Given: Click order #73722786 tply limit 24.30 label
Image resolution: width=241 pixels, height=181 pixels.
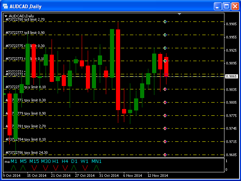Looking at the screenshot, I should point(26,153).
